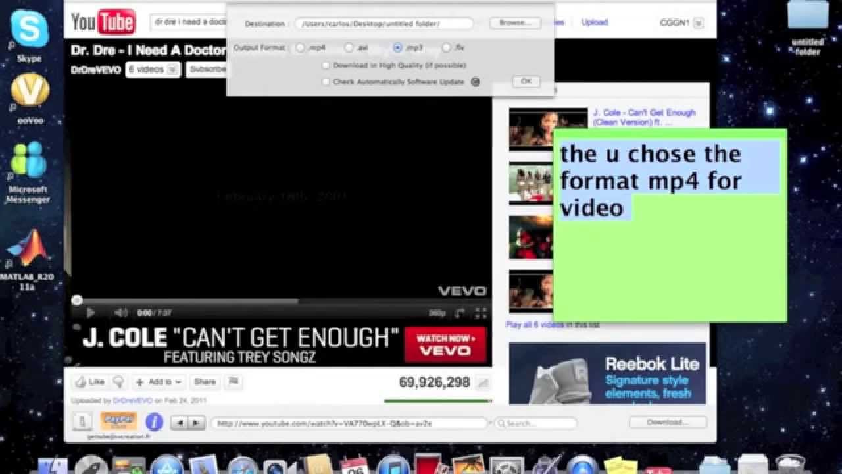
Task: Click the YouTube logo
Action: coord(103,22)
